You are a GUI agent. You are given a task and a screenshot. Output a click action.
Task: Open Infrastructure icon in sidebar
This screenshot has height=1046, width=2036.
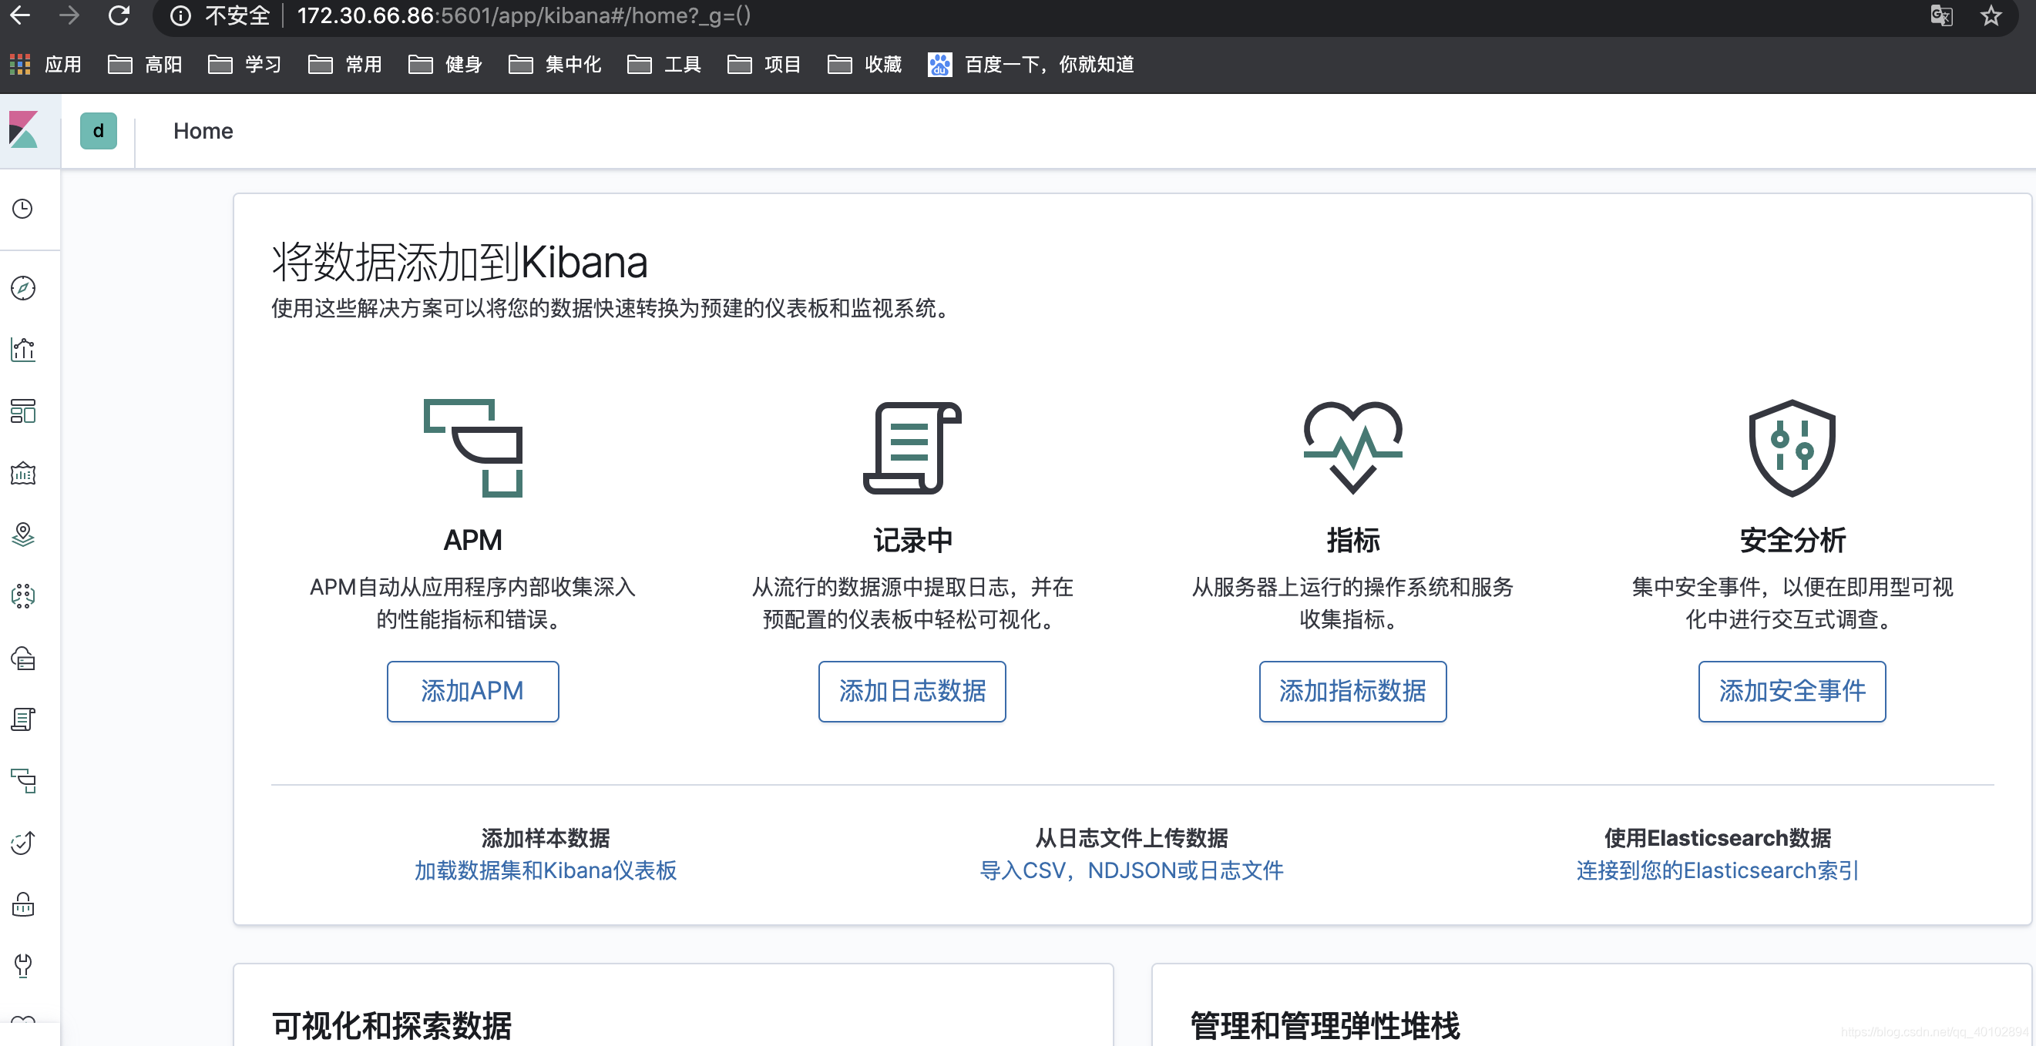tap(23, 658)
